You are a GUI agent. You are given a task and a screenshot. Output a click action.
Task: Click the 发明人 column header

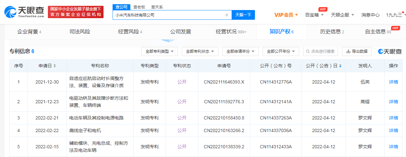[365, 66]
